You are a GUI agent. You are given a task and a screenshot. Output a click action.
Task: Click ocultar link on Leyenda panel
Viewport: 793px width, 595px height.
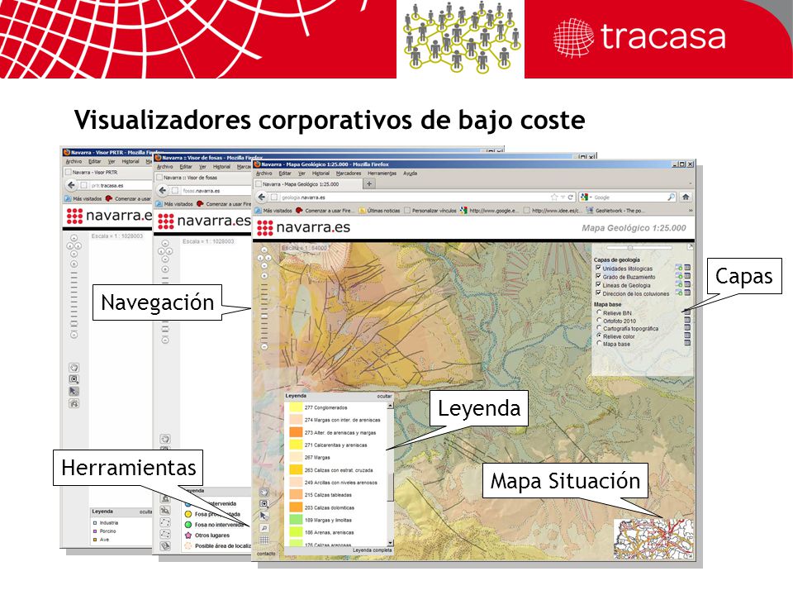(x=384, y=396)
